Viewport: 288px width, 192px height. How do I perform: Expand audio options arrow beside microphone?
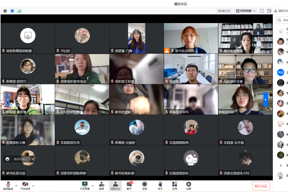point(16,186)
